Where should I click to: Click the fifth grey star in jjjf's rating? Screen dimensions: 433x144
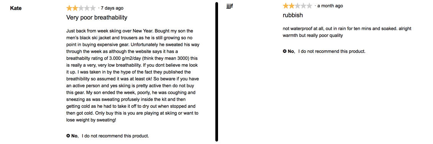coord(309,6)
